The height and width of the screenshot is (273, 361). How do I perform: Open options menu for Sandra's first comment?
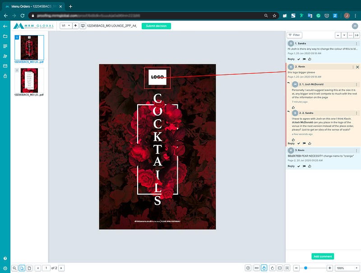pos(357,43)
